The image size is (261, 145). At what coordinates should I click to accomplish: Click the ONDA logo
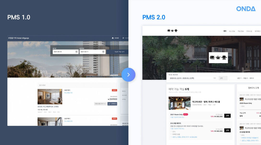[246, 9]
